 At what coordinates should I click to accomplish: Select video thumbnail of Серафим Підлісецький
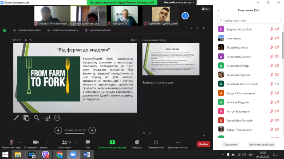161,15
